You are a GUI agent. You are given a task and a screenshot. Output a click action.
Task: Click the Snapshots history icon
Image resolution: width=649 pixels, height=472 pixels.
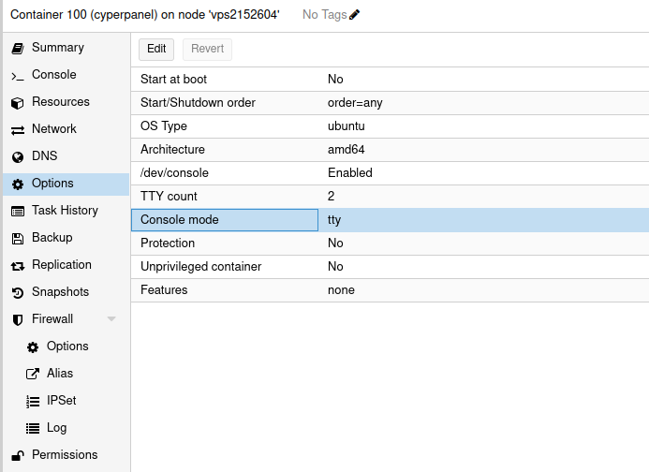(17, 292)
